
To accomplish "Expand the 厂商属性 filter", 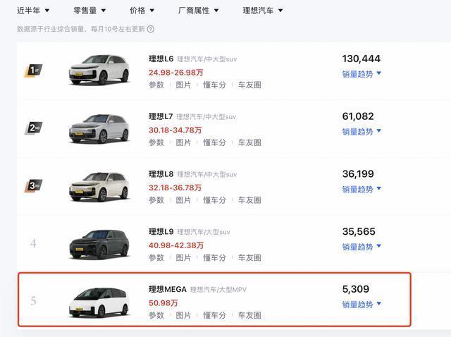I will 198,11.
